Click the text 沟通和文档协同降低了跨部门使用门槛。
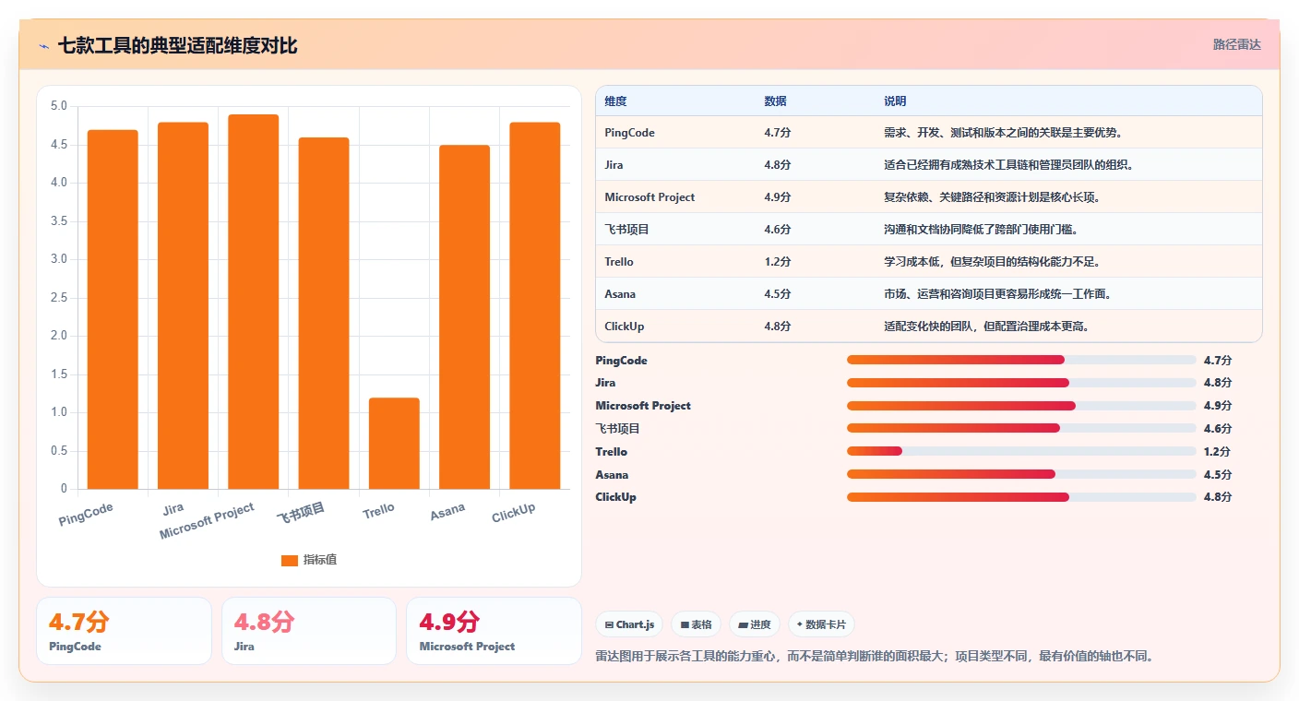 [981, 230]
